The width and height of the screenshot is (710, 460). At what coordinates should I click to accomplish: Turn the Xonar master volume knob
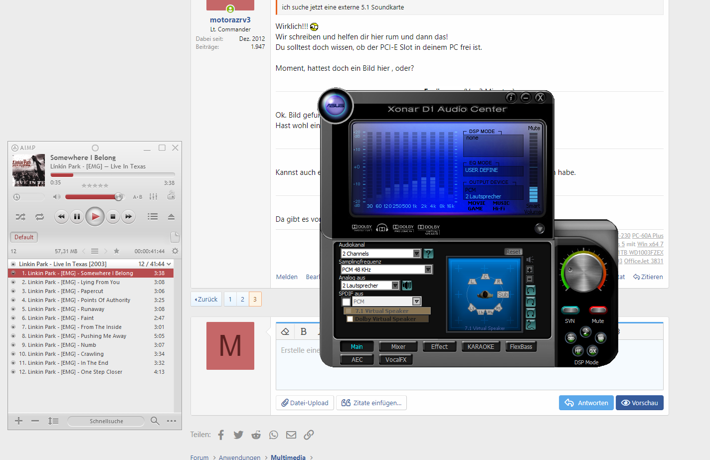click(x=584, y=273)
